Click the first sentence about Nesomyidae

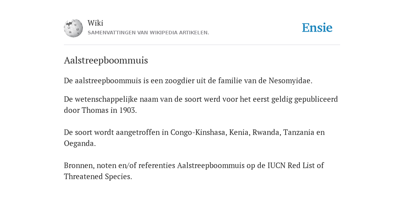188,80
